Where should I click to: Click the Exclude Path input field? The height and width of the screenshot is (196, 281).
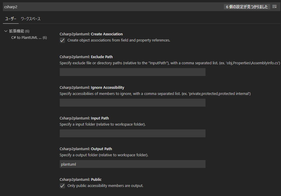tap(132, 72)
